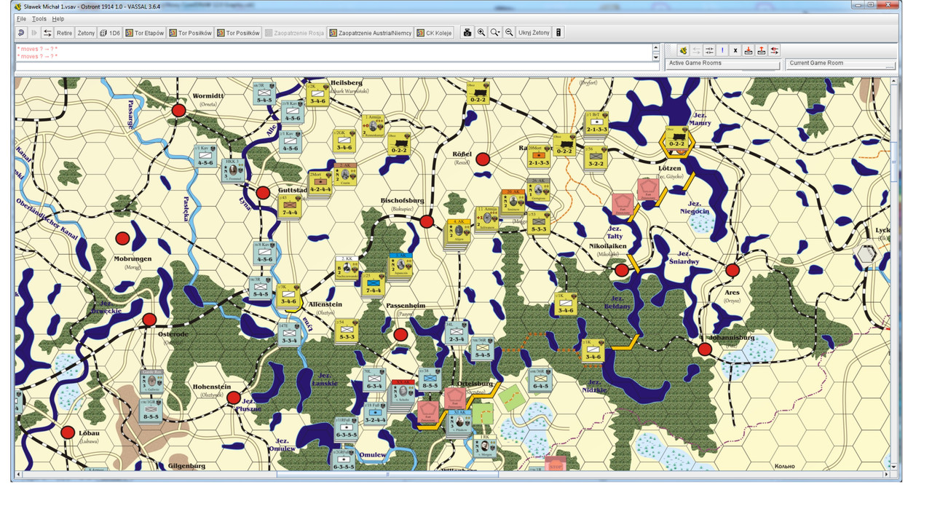
Task: Click the map horizontal scrollbar thumb
Action: (x=387, y=475)
